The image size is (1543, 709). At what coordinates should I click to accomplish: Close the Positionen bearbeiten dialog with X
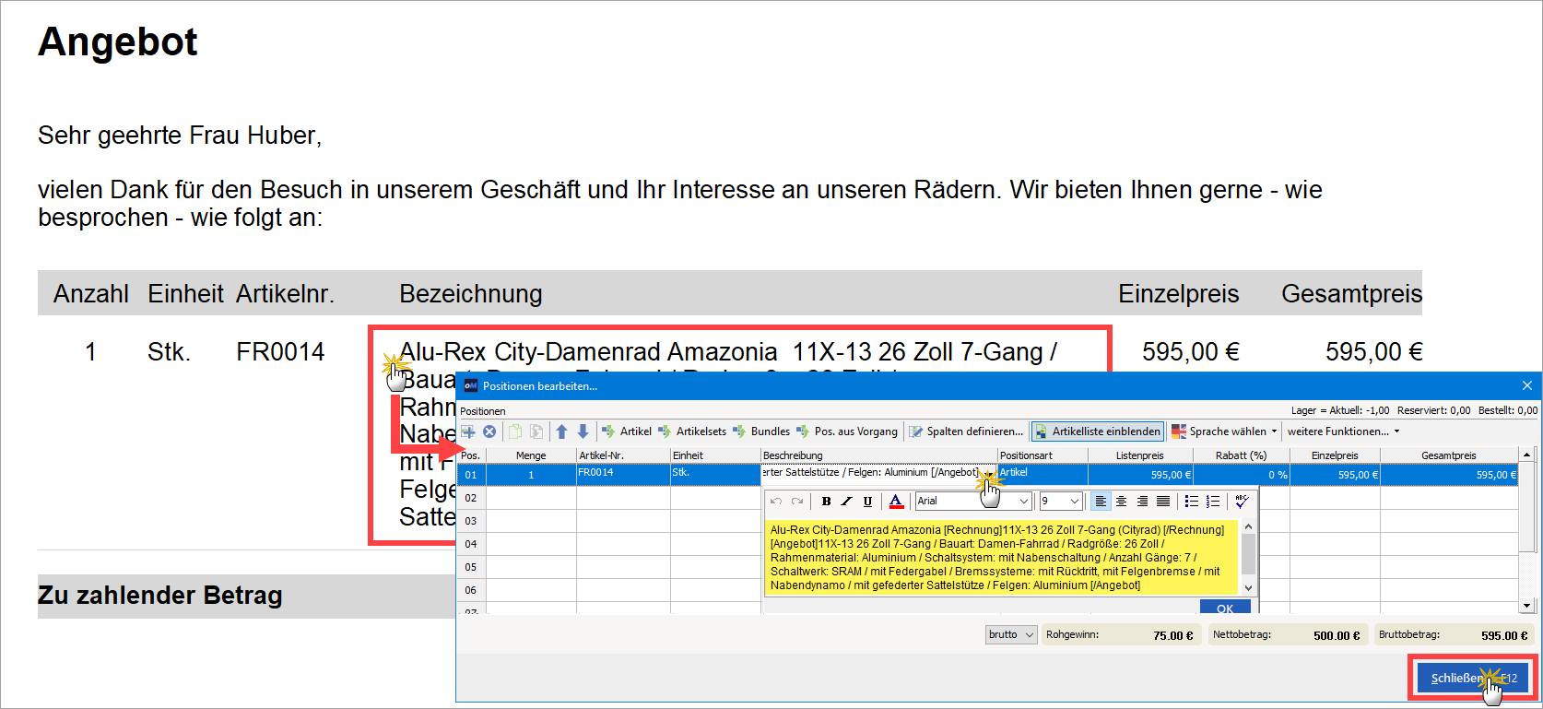coord(1527,385)
